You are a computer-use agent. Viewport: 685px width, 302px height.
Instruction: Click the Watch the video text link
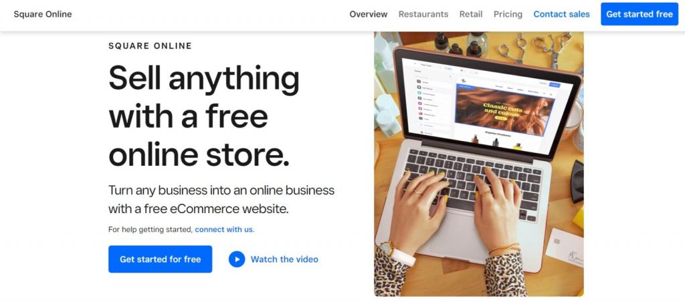[284, 259]
